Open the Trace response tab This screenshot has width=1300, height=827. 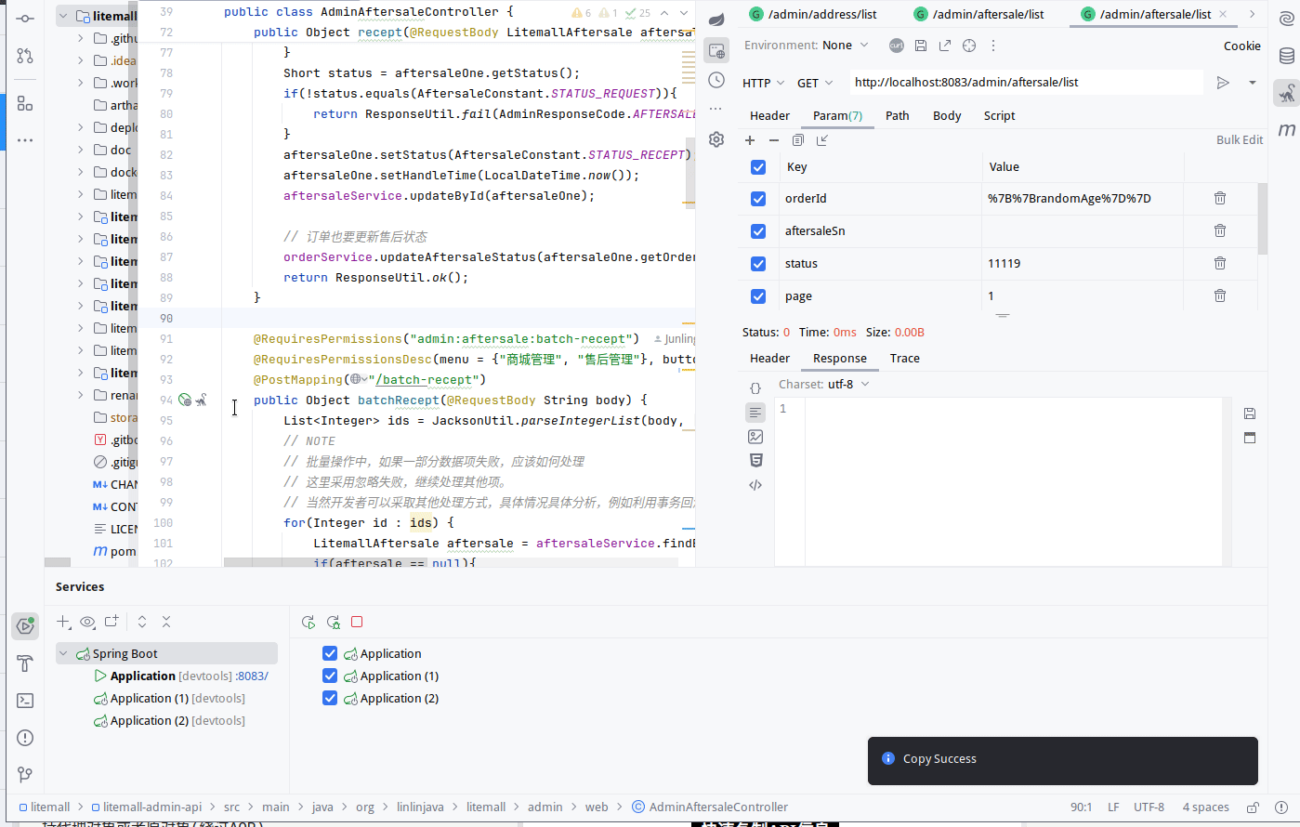click(905, 359)
